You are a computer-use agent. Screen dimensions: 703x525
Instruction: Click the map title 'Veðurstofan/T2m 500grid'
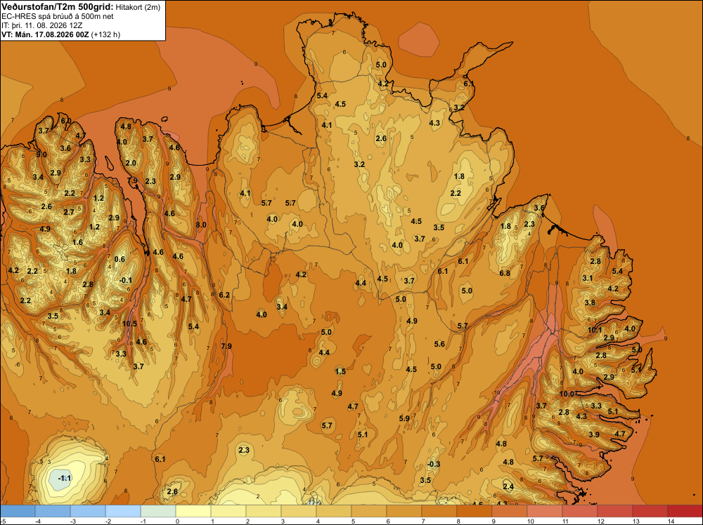pos(58,7)
